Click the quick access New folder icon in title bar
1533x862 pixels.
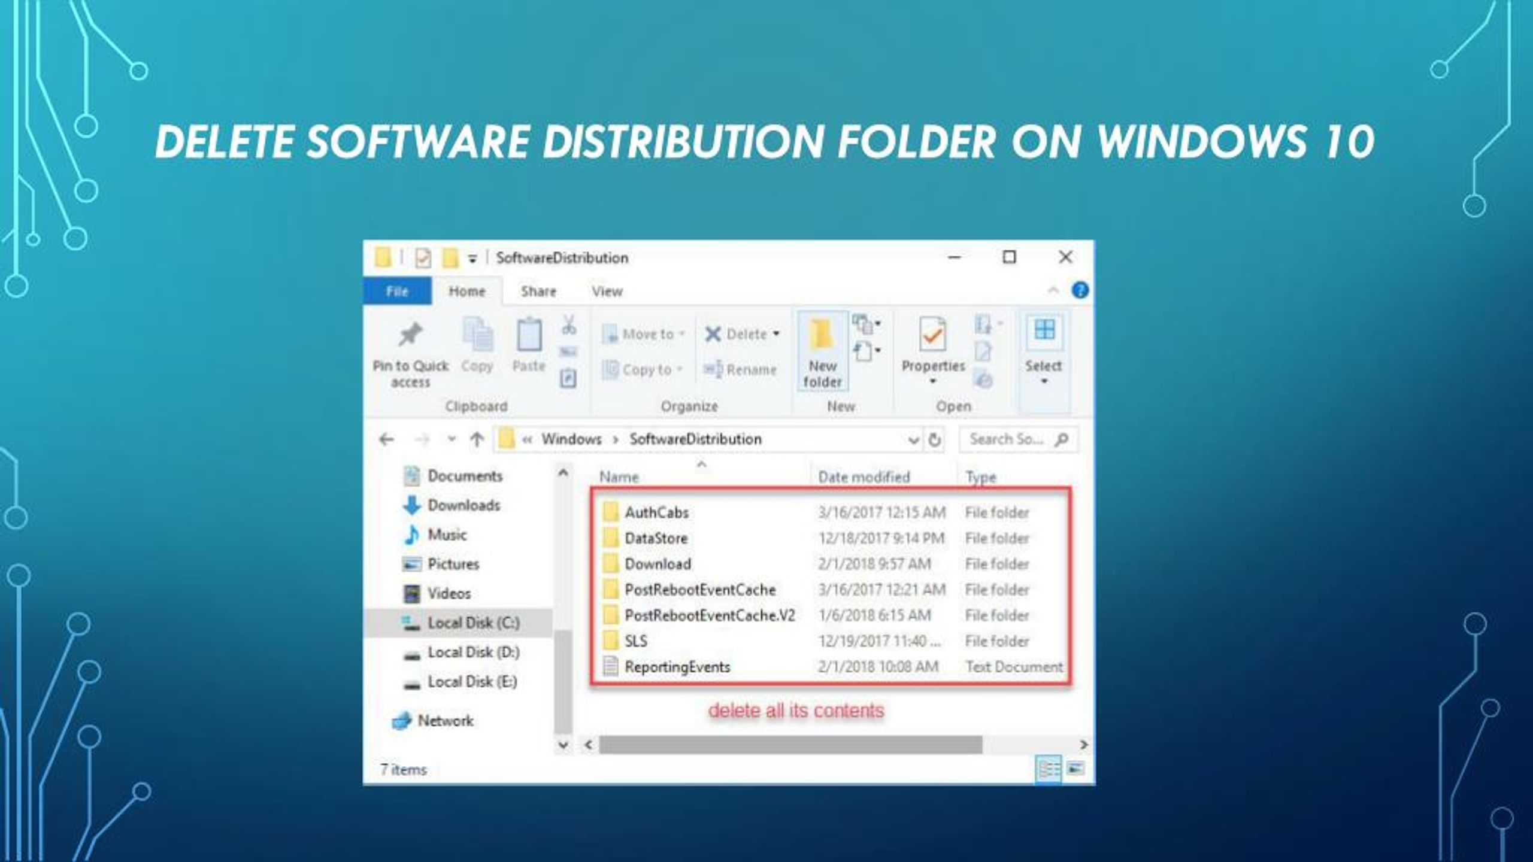450,258
